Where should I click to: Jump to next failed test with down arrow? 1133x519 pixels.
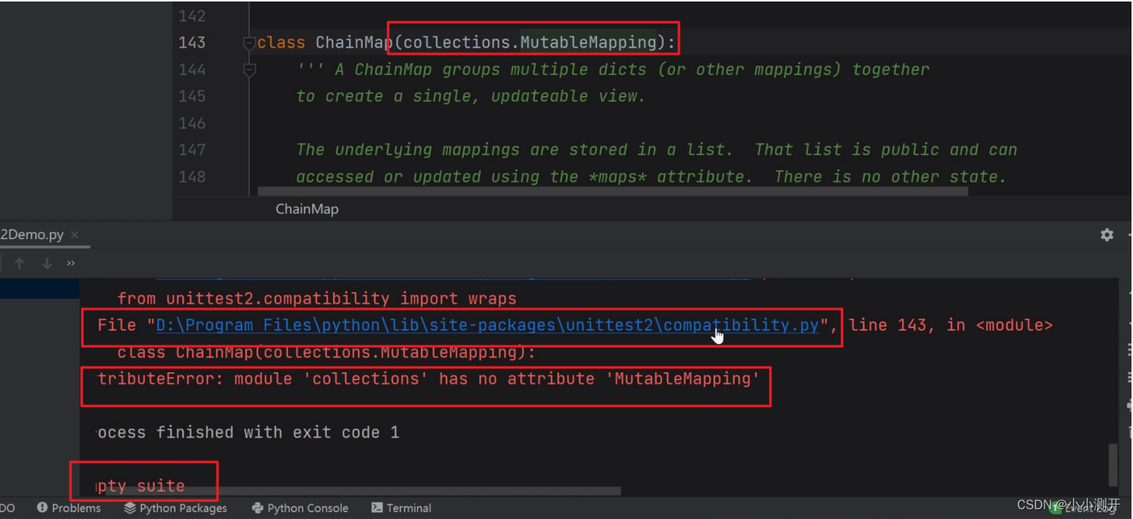click(47, 263)
